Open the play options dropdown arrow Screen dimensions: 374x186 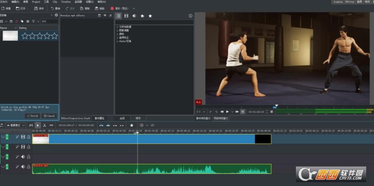232,112
